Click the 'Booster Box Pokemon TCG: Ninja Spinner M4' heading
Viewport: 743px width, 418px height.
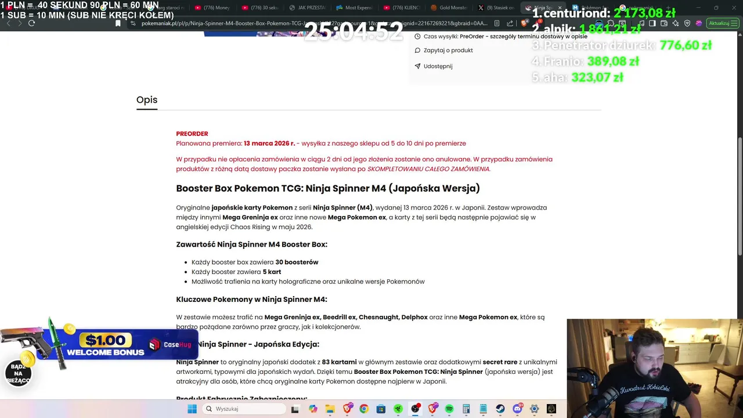(x=328, y=188)
